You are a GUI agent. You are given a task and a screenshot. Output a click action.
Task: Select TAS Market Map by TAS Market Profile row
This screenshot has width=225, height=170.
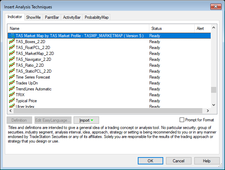[x=109, y=35]
